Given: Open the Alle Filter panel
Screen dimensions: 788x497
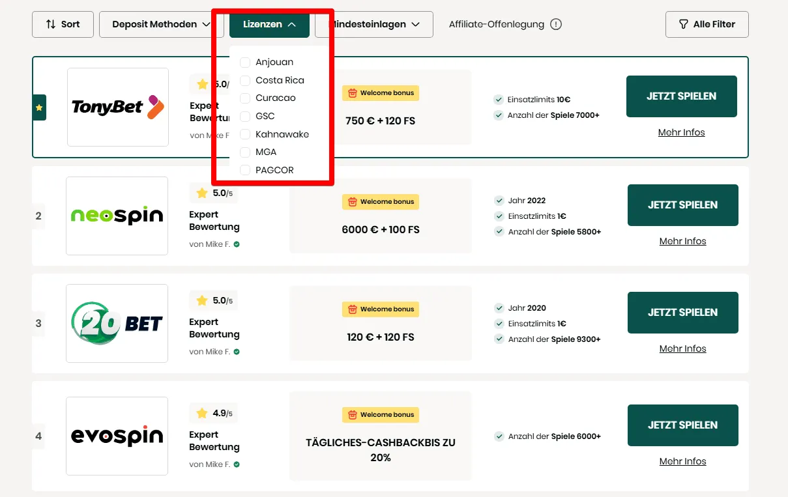Looking at the screenshot, I should pyautogui.click(x=707, y=24).
